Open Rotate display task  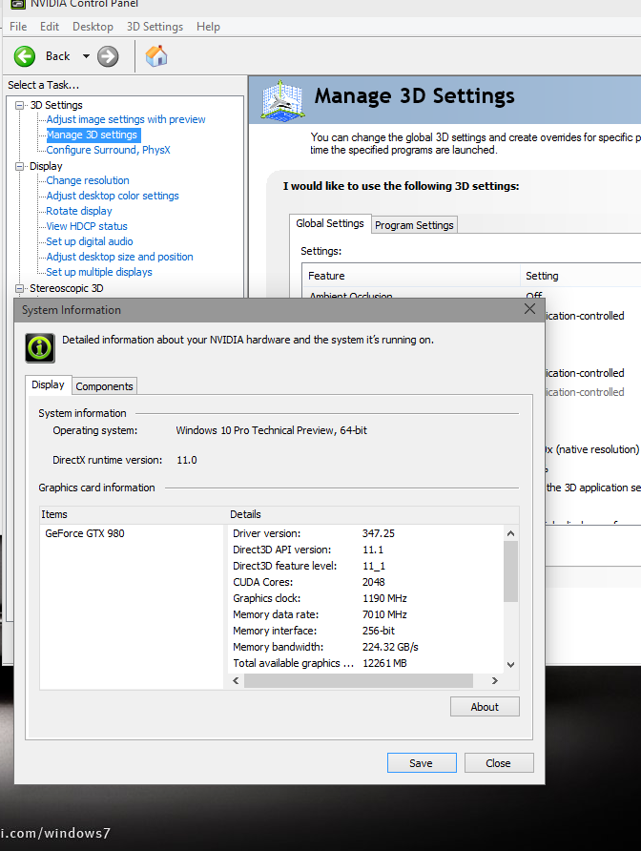[x=79, y=211]
